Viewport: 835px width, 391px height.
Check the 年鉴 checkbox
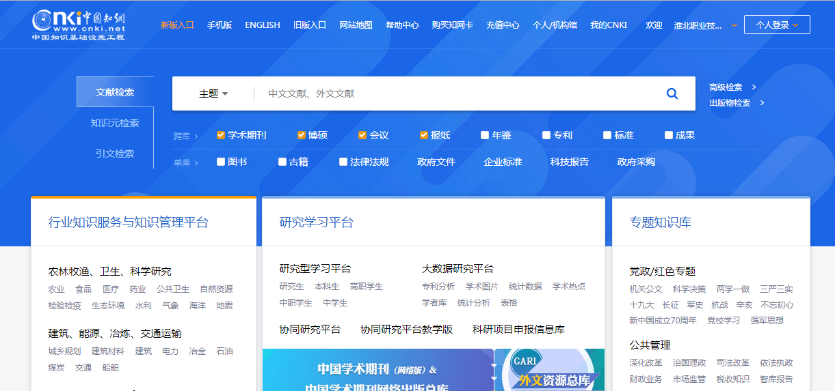coord(485,135)
